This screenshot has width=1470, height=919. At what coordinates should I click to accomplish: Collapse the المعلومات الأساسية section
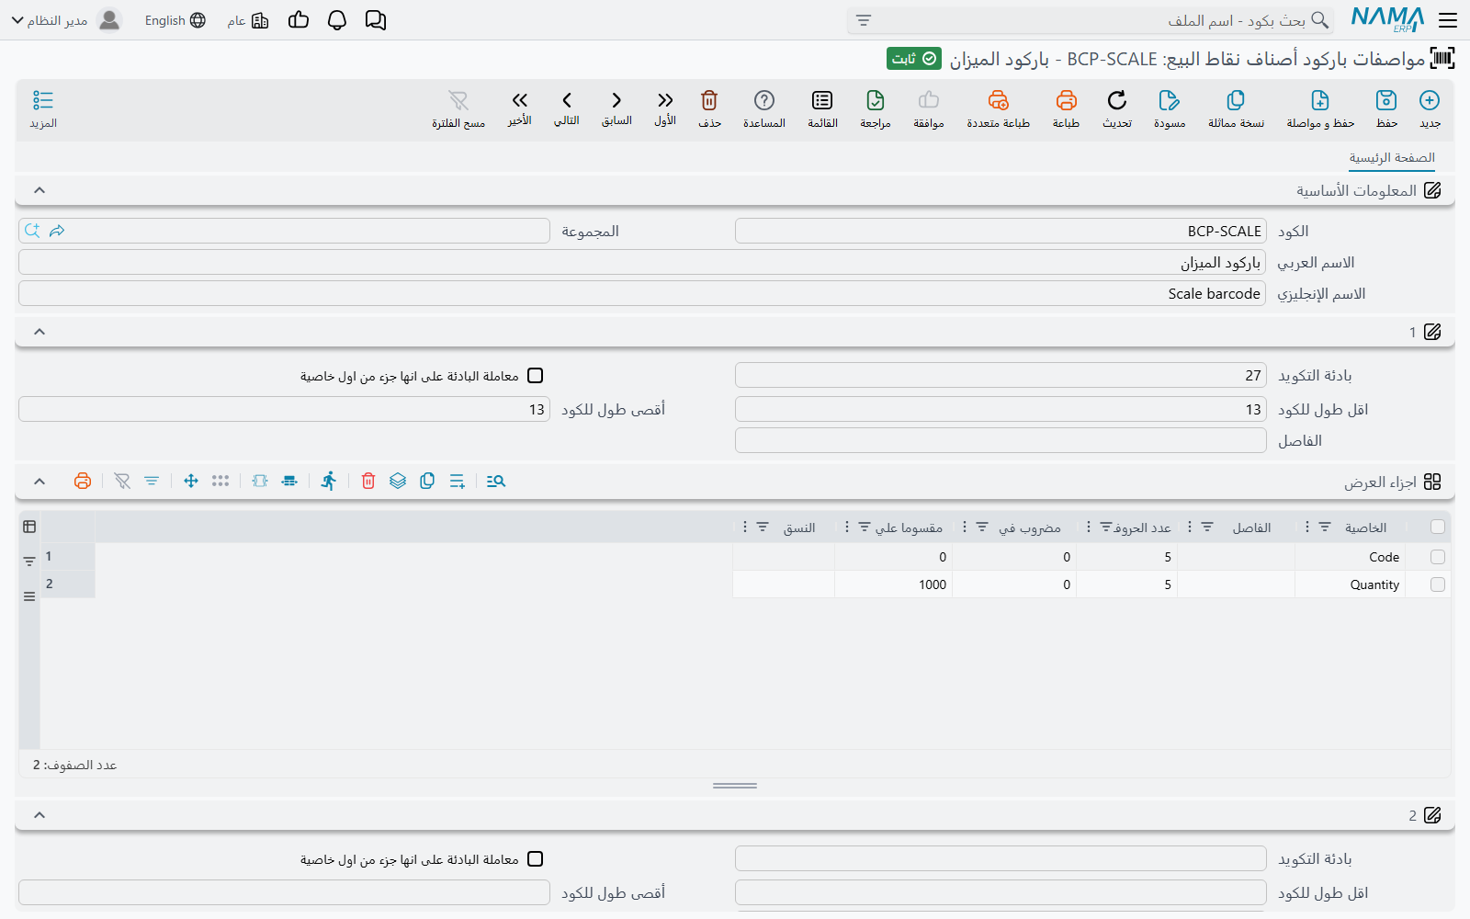pyautogui.click(x=40, y=190)
